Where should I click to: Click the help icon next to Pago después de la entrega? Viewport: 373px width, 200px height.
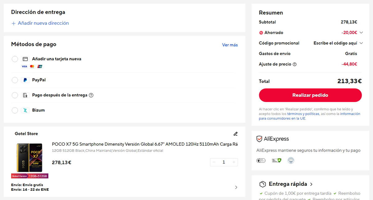coord(91,95)
